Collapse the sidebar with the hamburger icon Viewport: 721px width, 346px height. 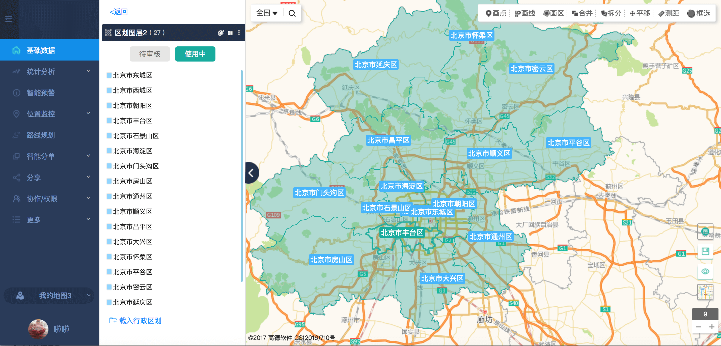(x=9, y=19)
